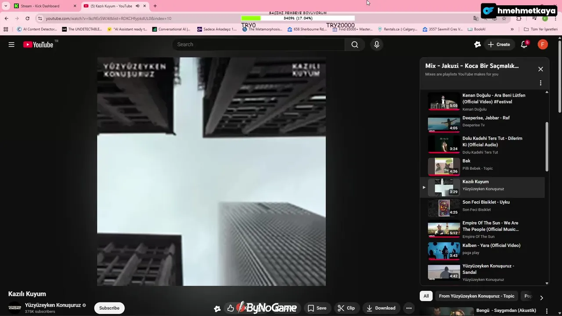Open Mix playlist three-dot options
Viewport: 562px width, 316px height.
pyautogui.click(x=540, y=83)
